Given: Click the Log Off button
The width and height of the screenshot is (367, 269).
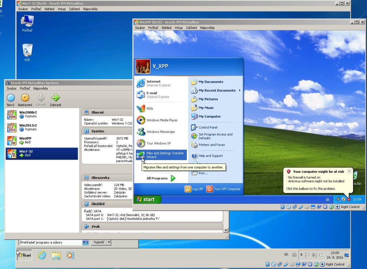Looking at the screenshot, I should click(x=194, y=189).
